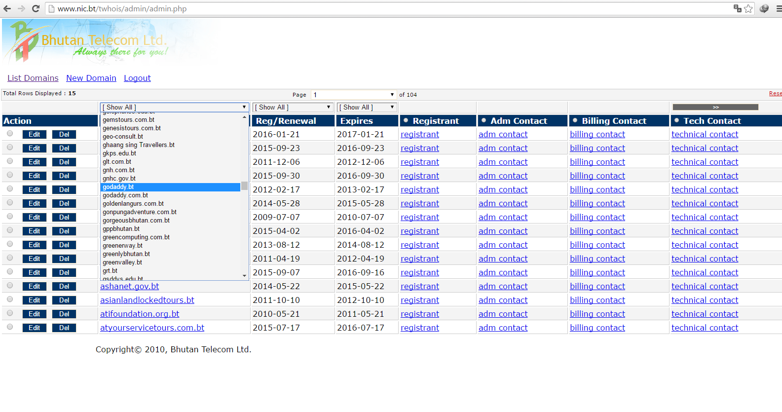Image resolution: width=782 pixels, height=412 pixels.
Task: Click Del for atifoundation.org.bt row
Action: coord(64,314)
